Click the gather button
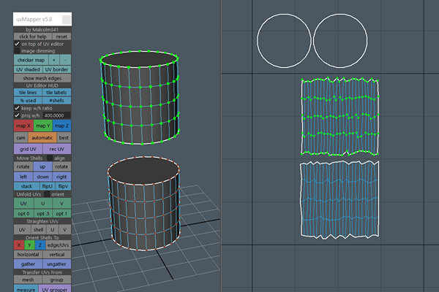 tap(28, 263)
